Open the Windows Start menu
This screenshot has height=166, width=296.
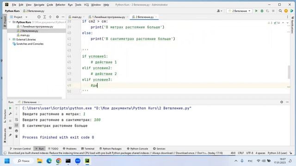(7, 161)
